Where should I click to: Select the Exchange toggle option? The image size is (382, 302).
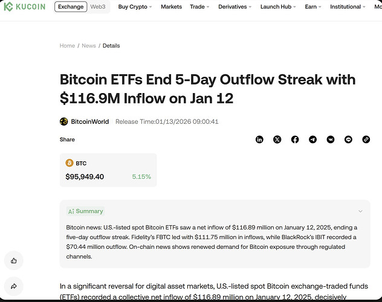pyautogui.click(x=71, y=7)
